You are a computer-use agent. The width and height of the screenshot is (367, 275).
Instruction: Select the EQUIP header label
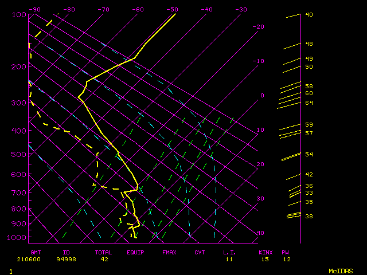(136, 252)
